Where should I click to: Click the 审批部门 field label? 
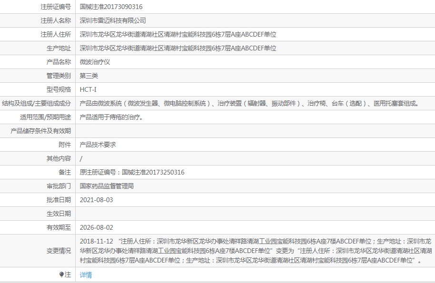pyautogui.click(x=59, y=186)
